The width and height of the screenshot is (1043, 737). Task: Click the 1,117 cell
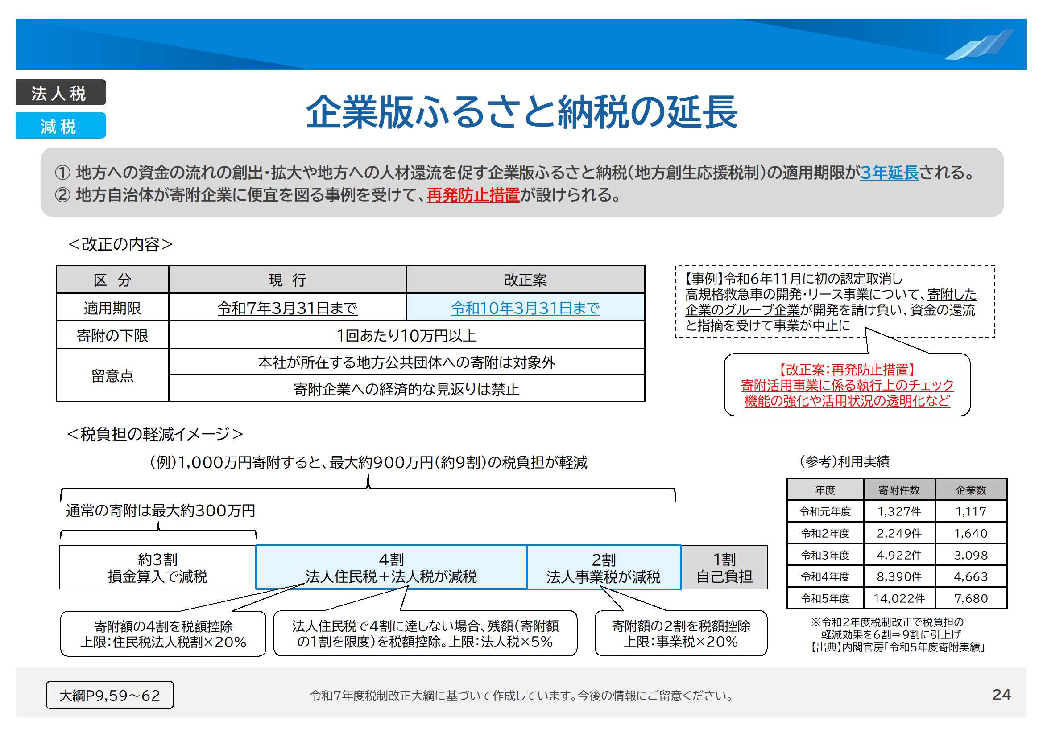971,512
